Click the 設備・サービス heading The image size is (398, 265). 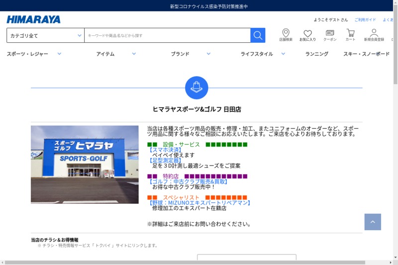click(x=181, y=145)
